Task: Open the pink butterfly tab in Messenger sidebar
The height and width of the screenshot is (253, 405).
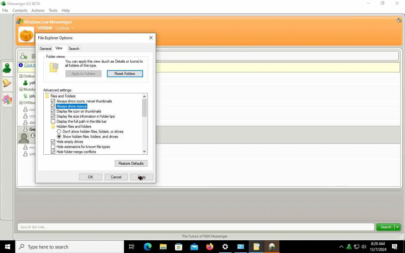Action: pyautogui.click(x=7, y=99)
